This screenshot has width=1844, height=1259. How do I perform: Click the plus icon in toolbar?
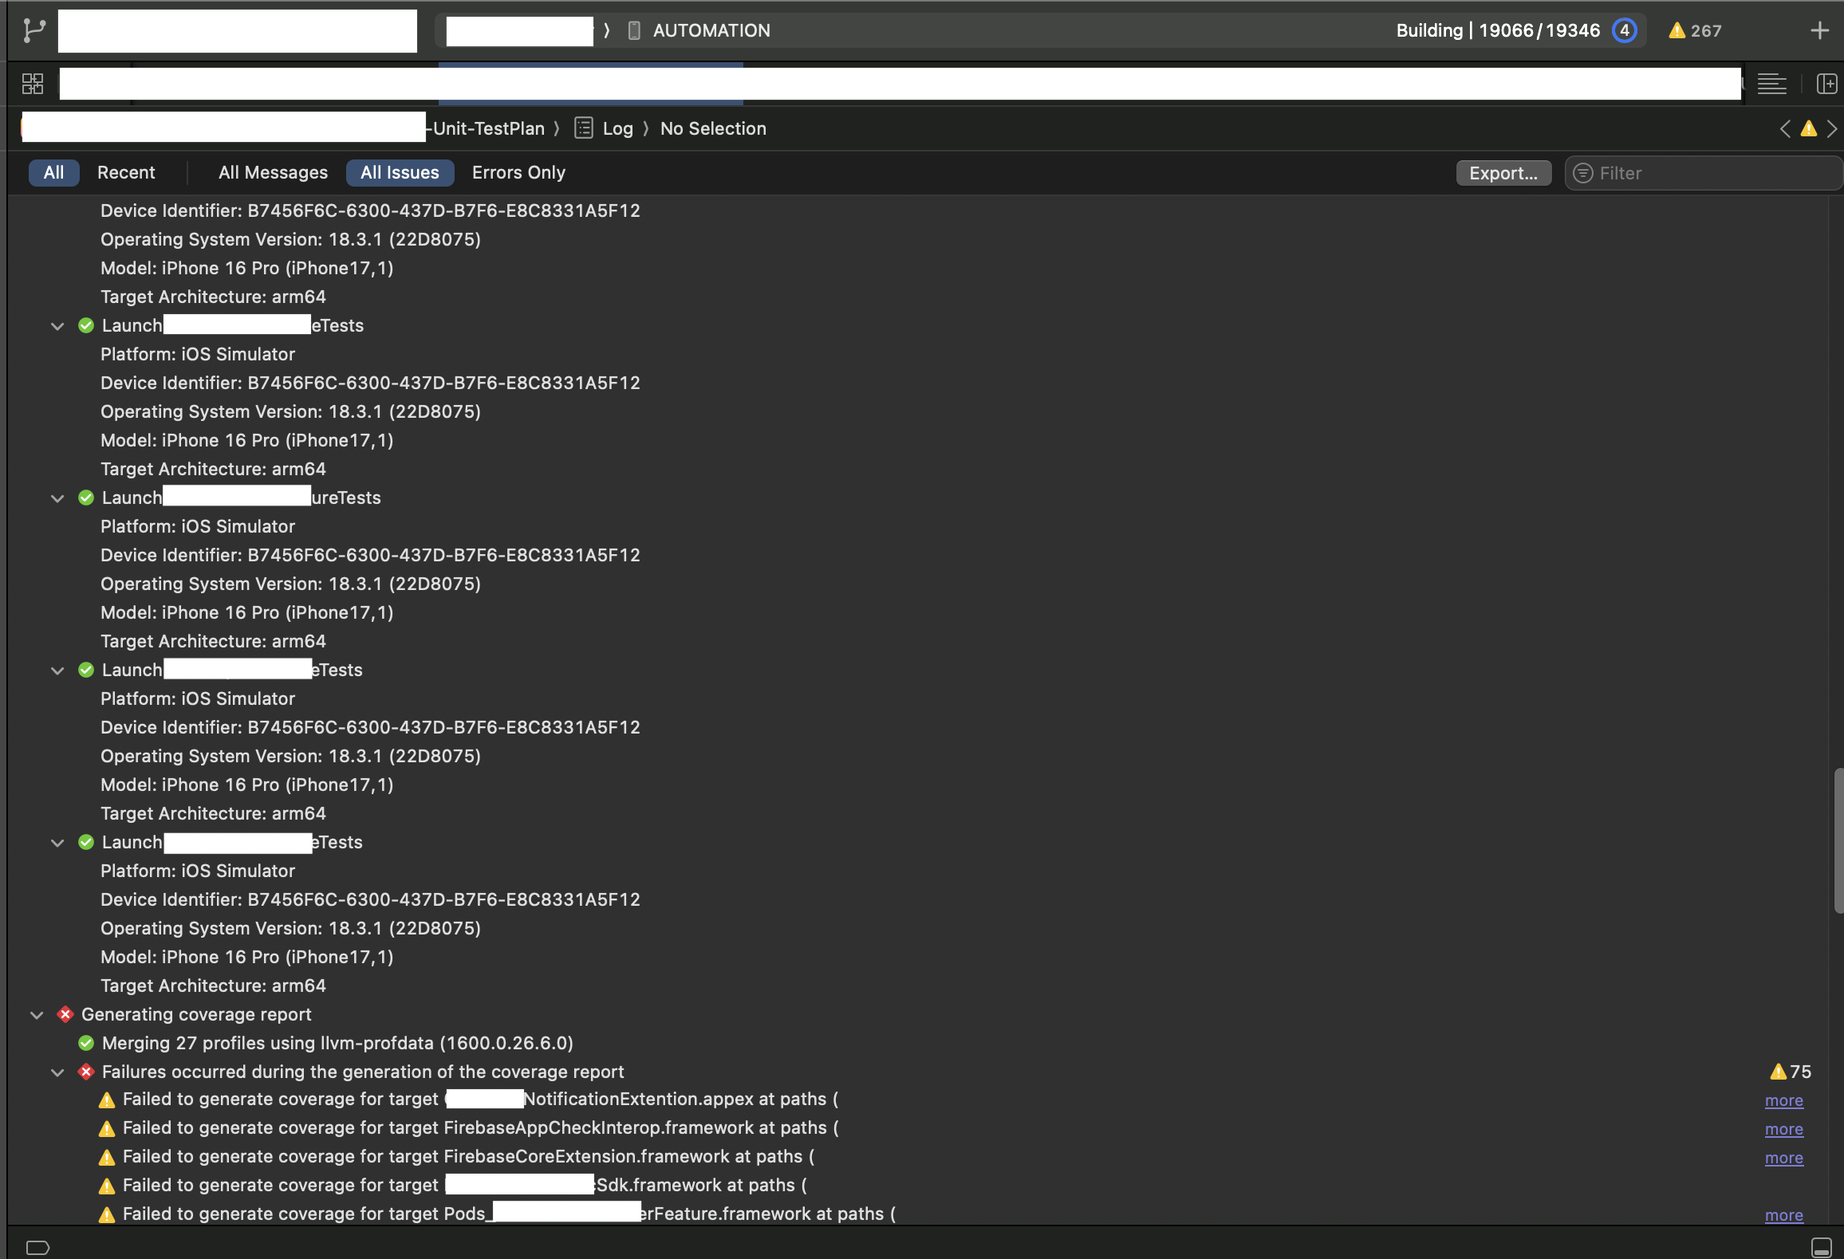tap(1819, 30)
